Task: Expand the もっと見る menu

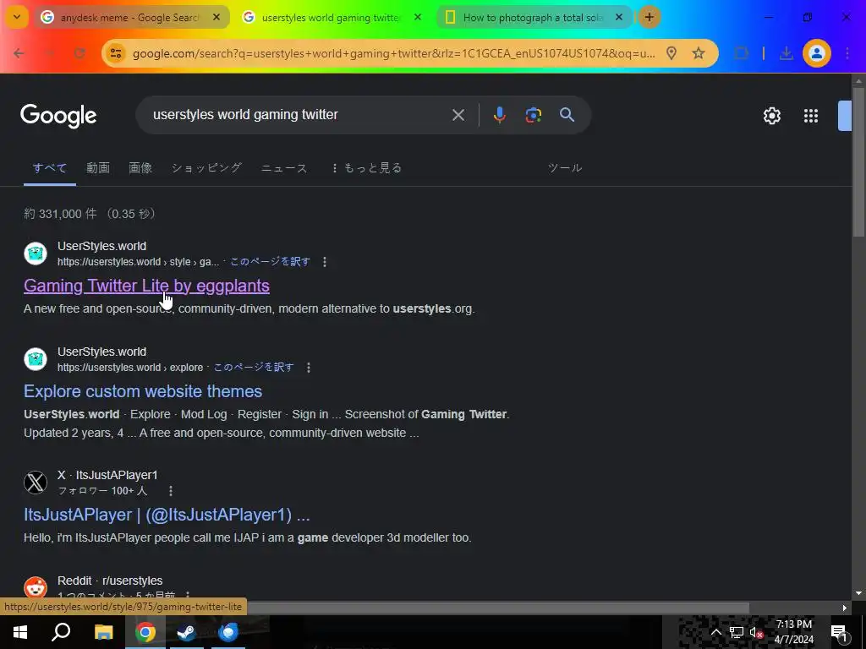Action: coord(367,168)
